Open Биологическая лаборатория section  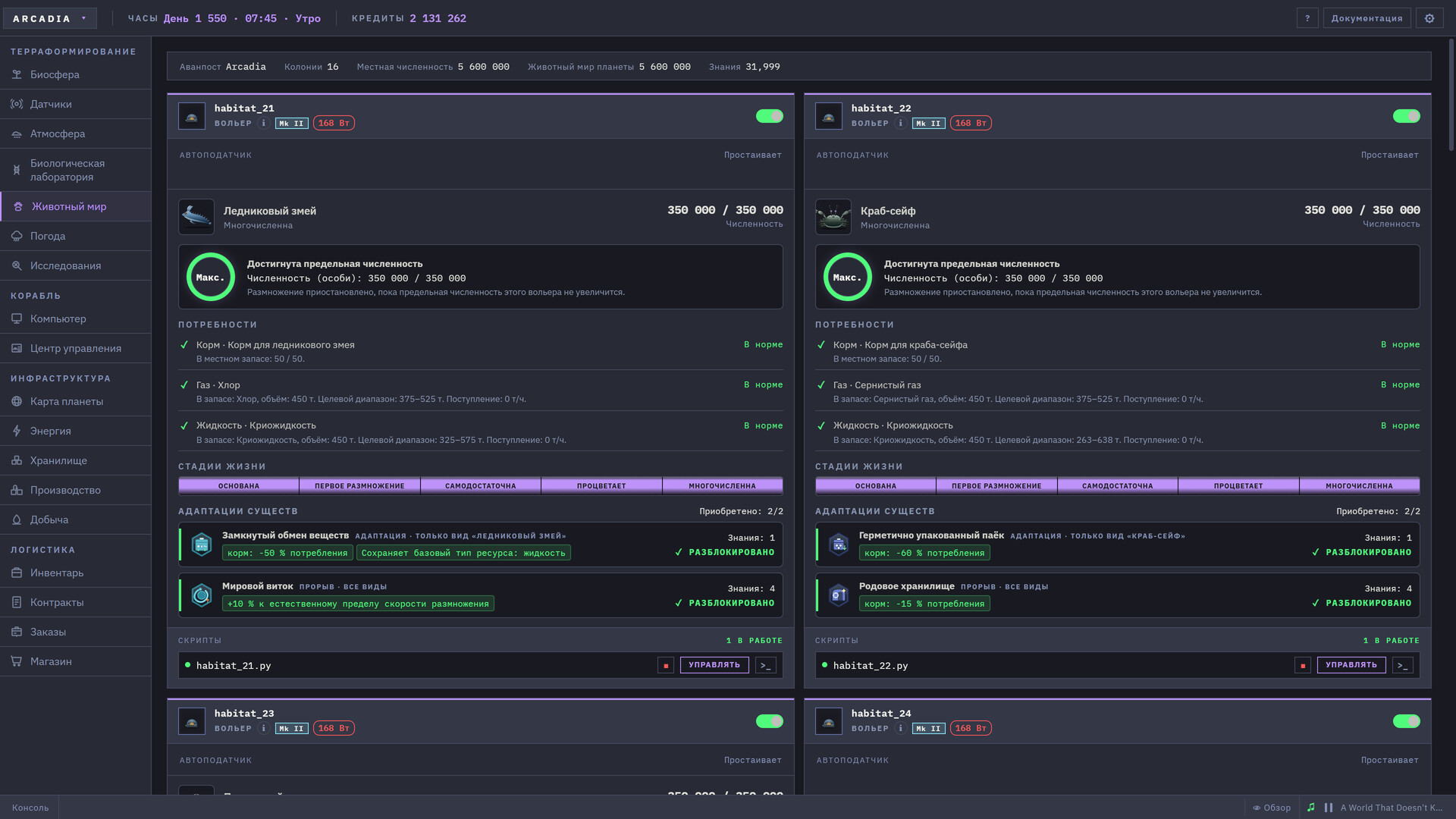[76, 170]
